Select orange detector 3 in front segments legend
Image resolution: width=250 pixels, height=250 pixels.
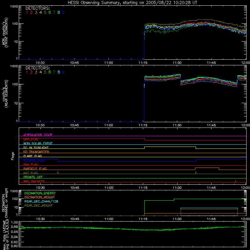point(36,12)
